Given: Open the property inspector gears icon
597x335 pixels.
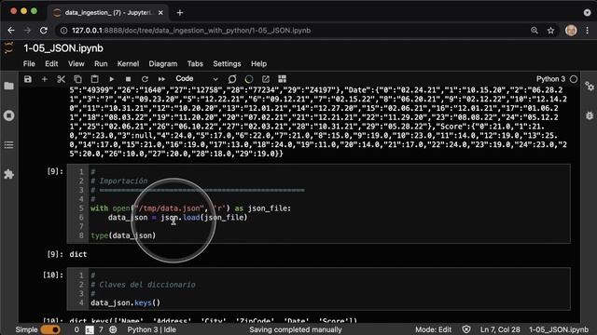Looking at the screenshot, I should pos(589,87).
